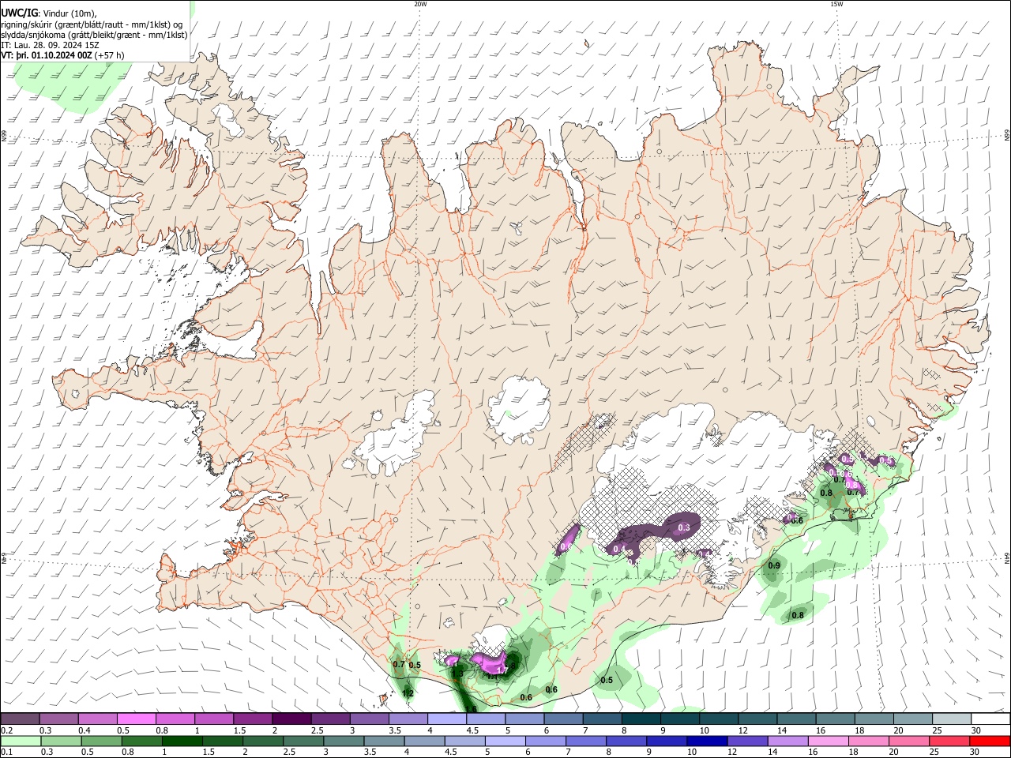
Task: Select the 2.5 gray-green swatch in the rain legend
Action: coord(303,741)
